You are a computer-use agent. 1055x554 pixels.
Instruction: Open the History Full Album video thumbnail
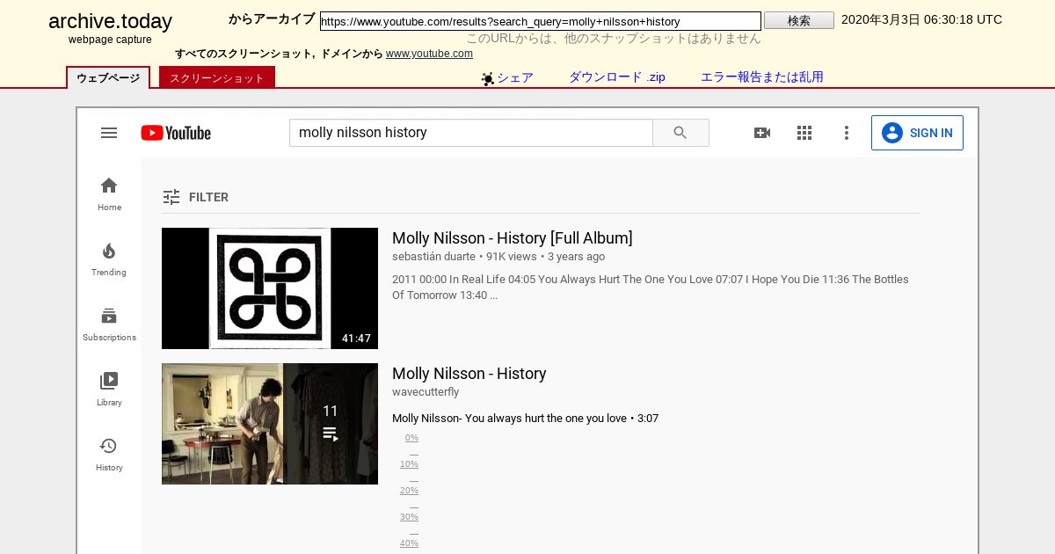[x=270, y=288]
